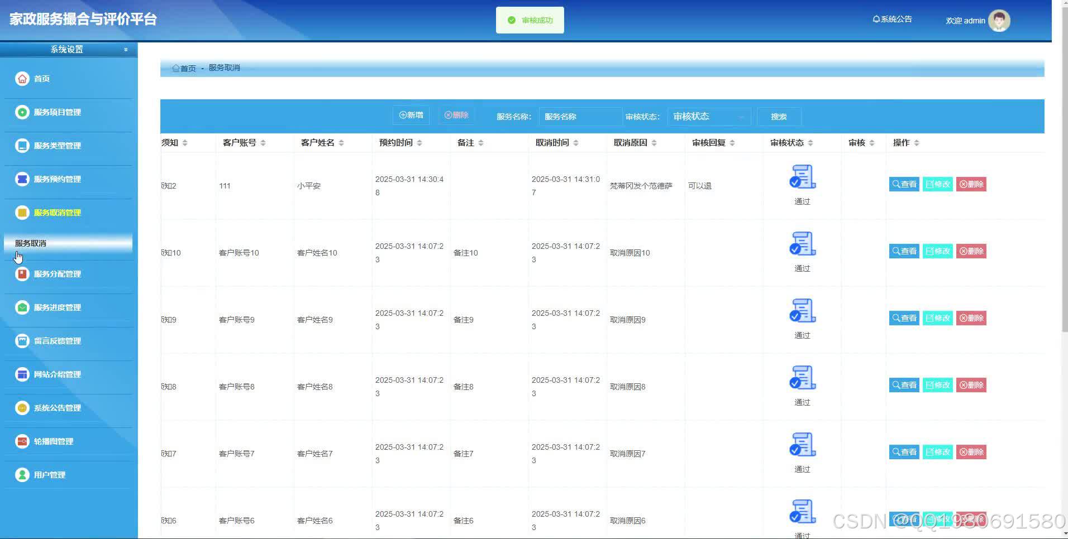Click the 系统公告管理 sidebar icon
Viewport: 1068px width, 539px height.
tap(22, 408)
